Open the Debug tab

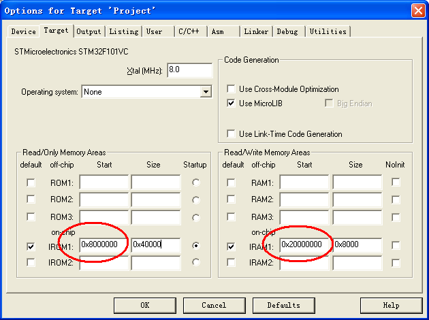[x=287, y=31]
